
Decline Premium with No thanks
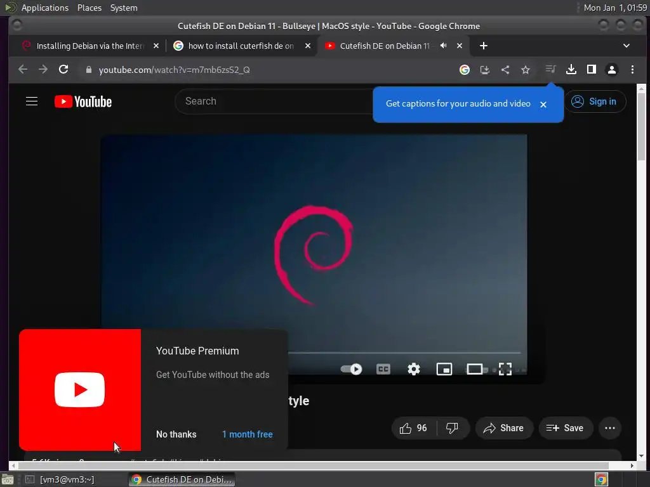[x=176, y=434]
